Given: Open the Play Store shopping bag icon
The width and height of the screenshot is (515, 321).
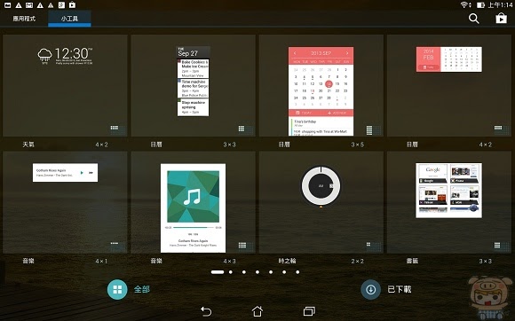Looking at the screenshot, I should tap(501, 18).
